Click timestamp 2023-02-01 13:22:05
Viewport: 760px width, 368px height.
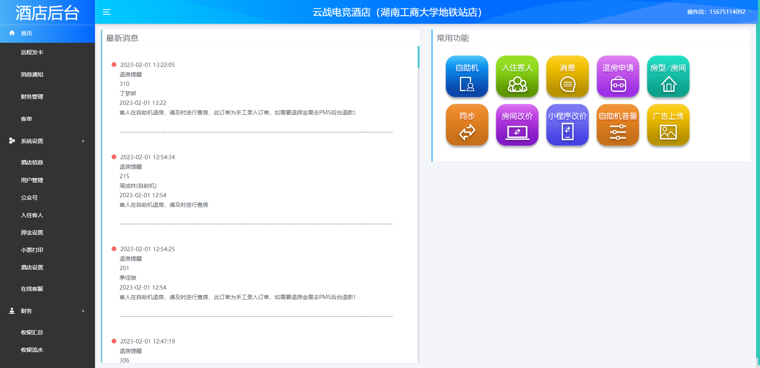coord(148,65)
